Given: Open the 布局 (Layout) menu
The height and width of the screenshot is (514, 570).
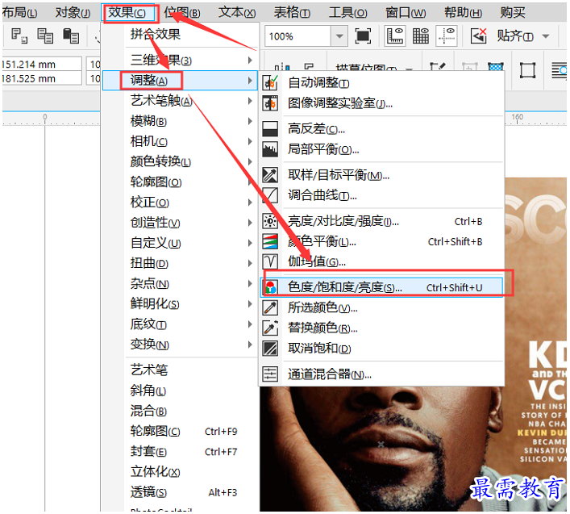Looking at the screenshot, I should [x=19, y=13].
